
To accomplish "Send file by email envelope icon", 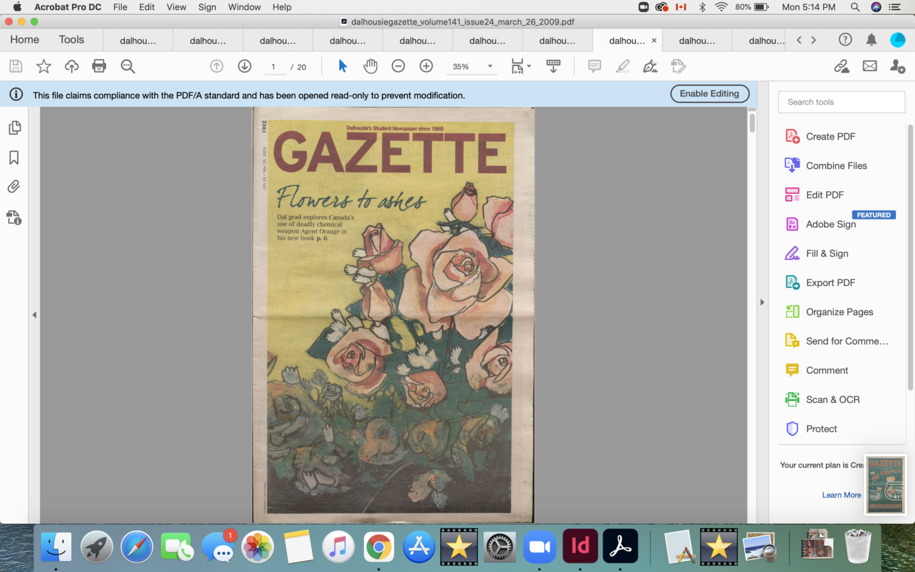I will 870,66.
